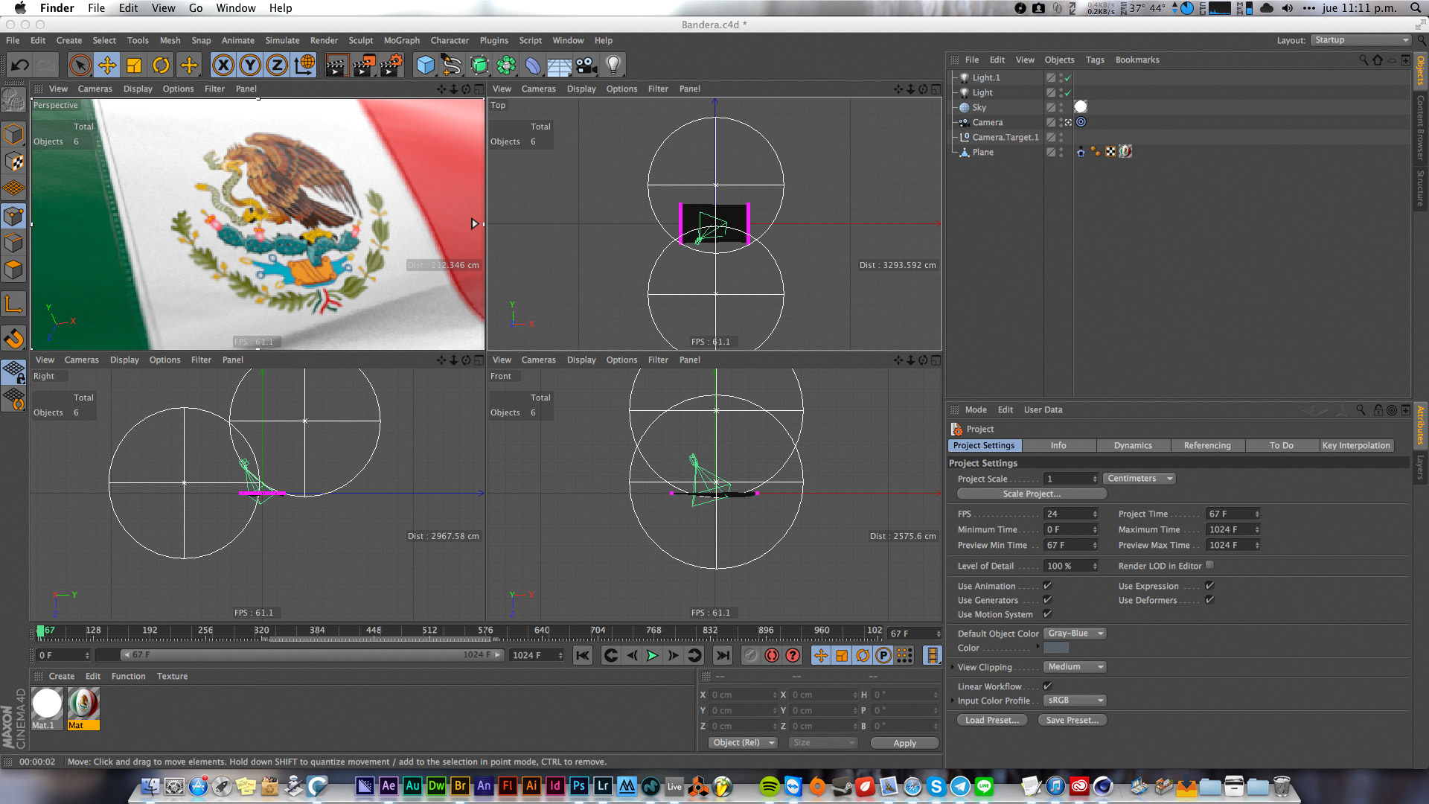Open the Size mode dropdown
The height and width of the screenshot is (804, 1429).
pyautogui.click(x=823, y=743)
